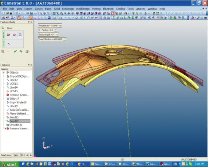Open the File menu
The width and height of the screenshot is (208, 167).
pyautogui.click(x=5, y=9)
